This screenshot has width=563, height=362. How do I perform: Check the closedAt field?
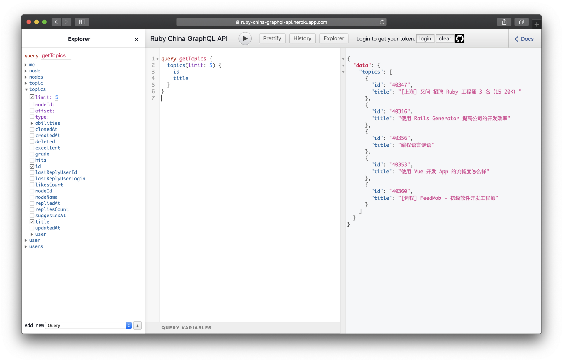tap(32, 129)
